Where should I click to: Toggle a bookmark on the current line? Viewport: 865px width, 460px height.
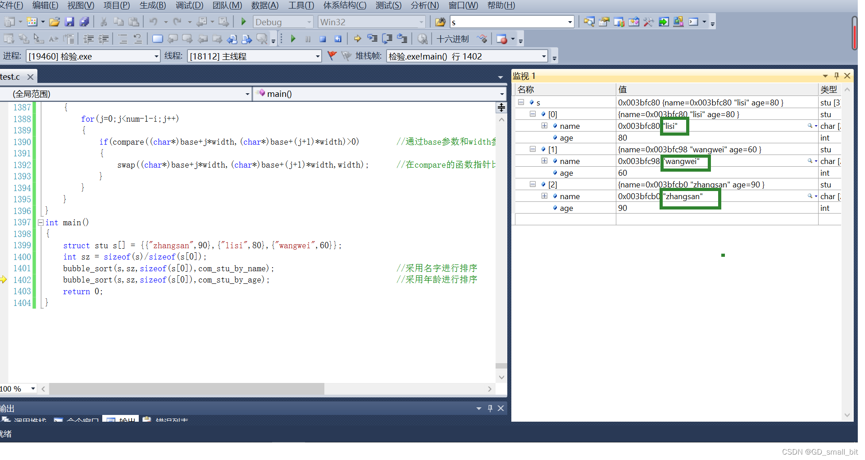[x=158, y=39]
